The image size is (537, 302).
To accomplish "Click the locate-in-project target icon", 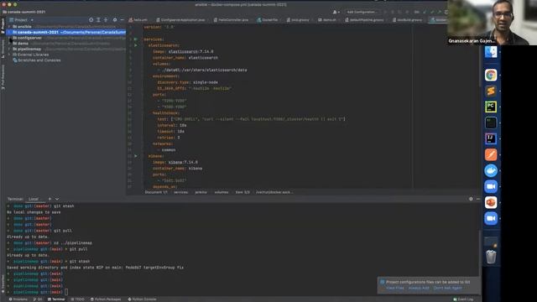I will point(91,20).
